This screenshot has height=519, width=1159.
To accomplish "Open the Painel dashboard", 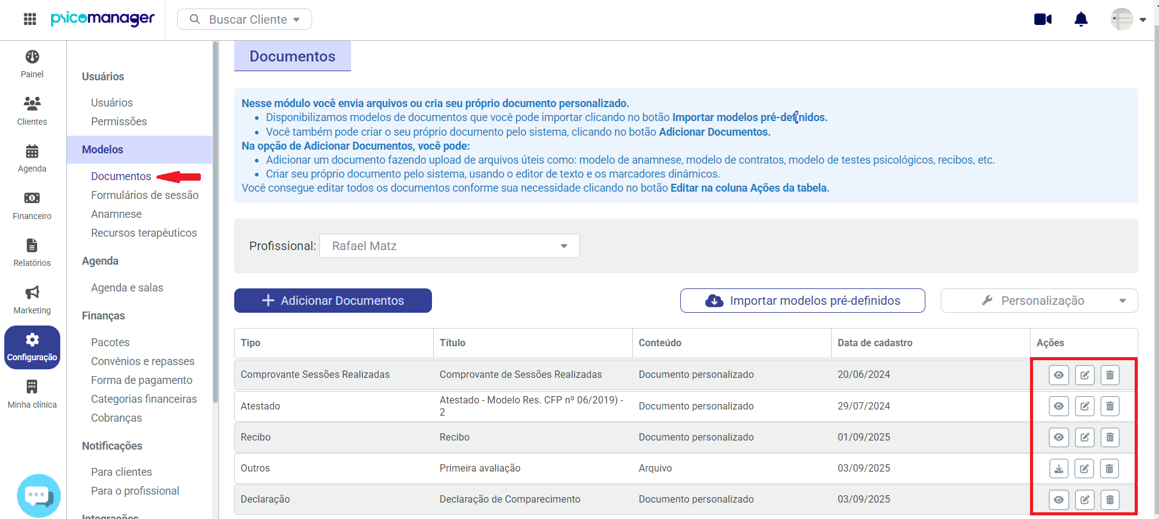I will point(32,64).
